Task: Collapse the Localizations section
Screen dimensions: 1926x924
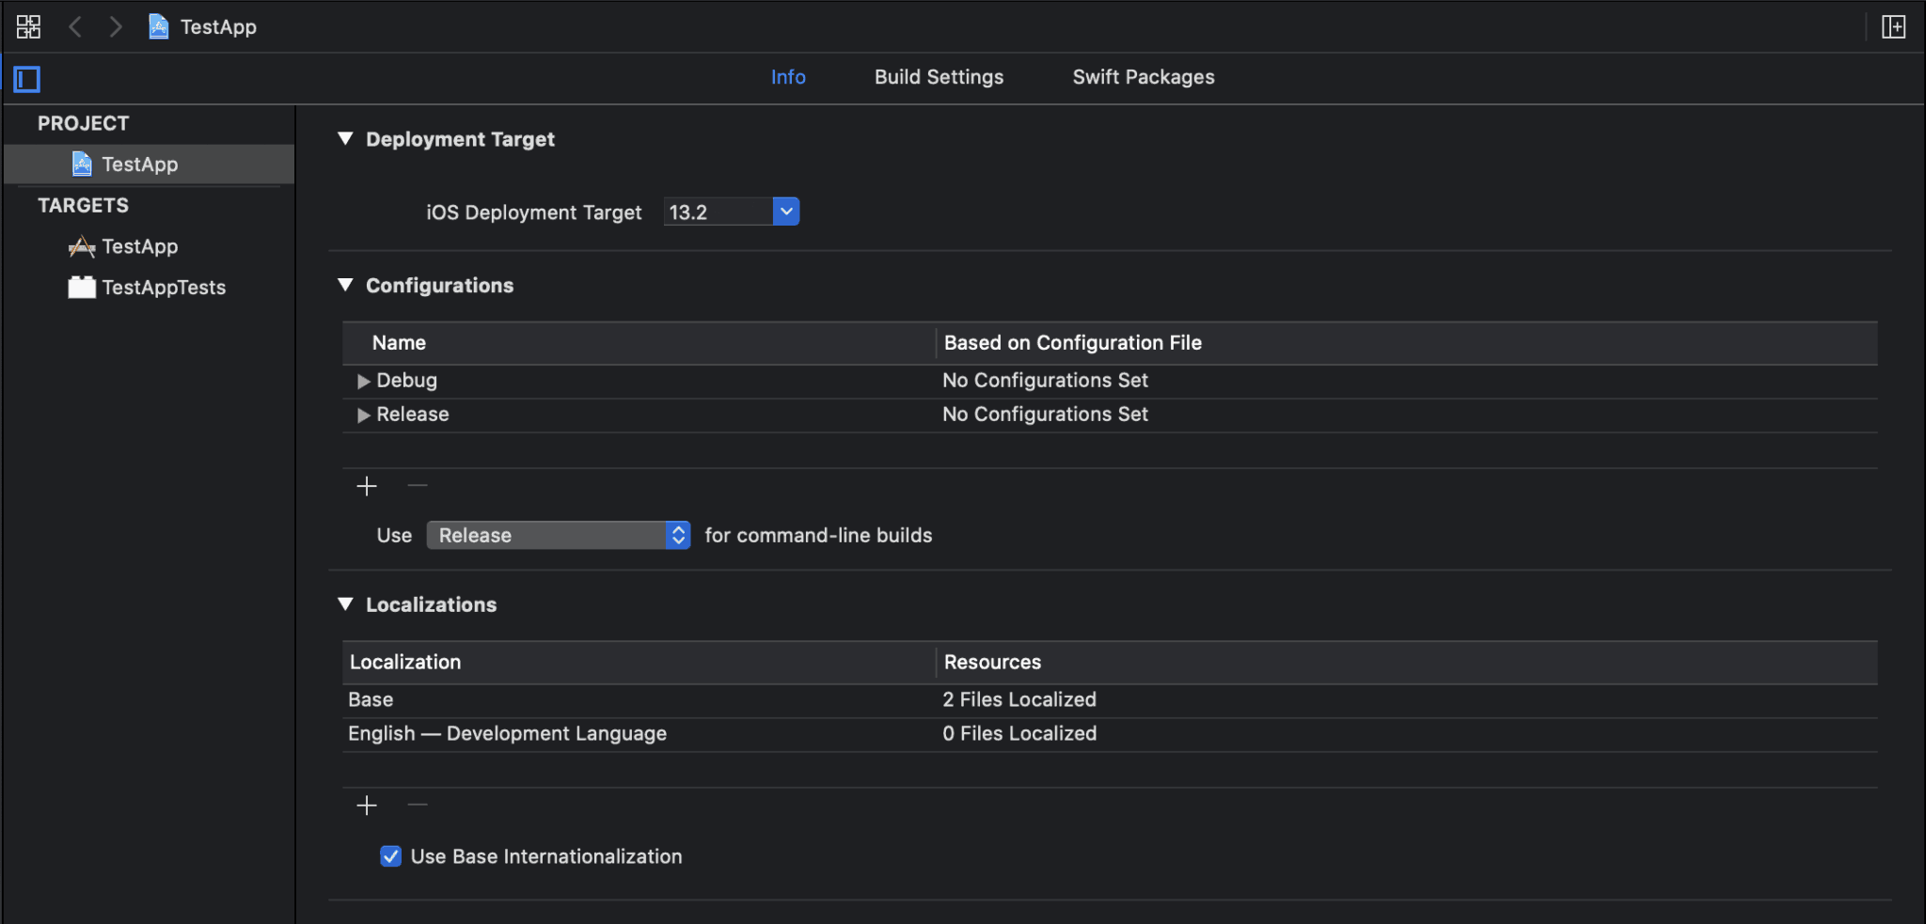Action: pyautogui.click(x=345, y=604)
